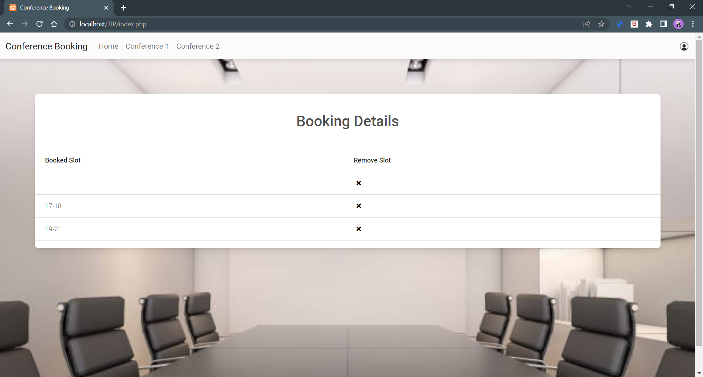Screen dimensions: 703x377
Task: Close the Conference Booking tab
Action: point(106,8)
